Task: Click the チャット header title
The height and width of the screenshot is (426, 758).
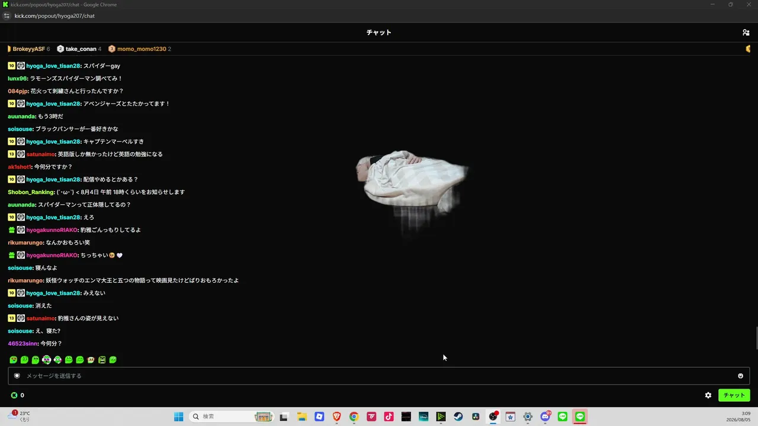Action: [379, 33]
